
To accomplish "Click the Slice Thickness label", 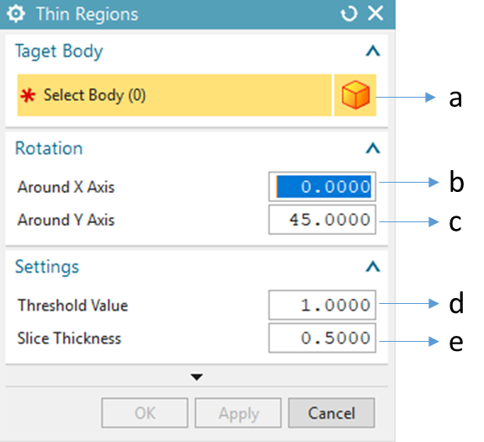I will (69, 338).
